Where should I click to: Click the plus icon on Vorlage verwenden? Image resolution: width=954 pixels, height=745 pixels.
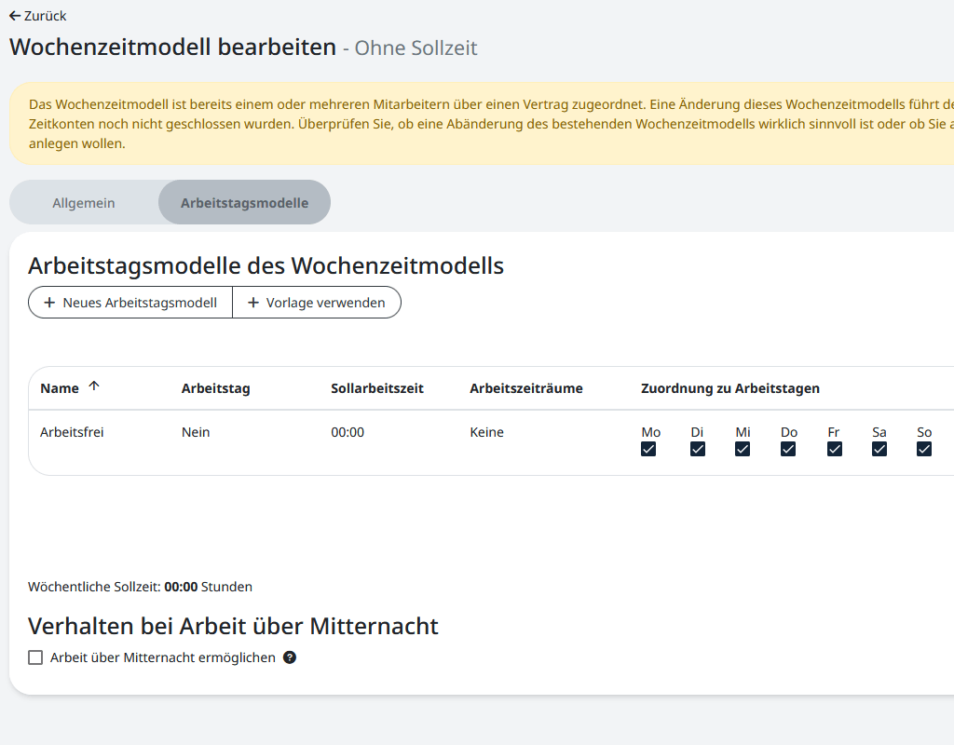(x=252, y=302)
